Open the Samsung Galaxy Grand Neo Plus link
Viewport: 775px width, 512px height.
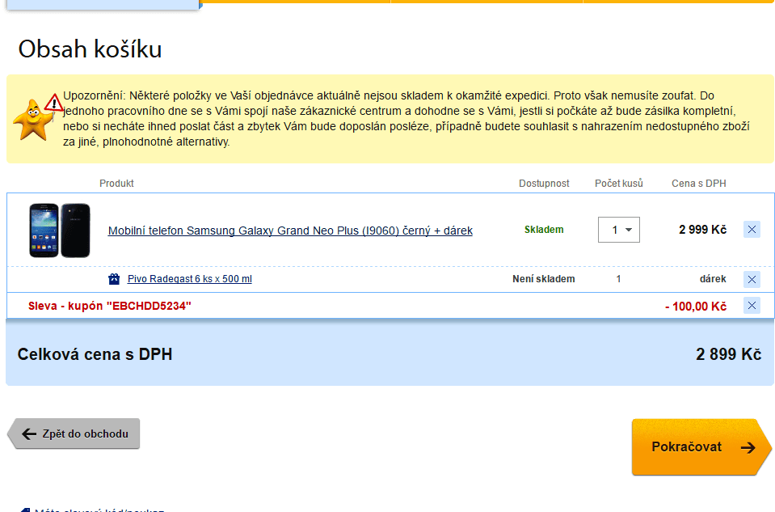point(290,231)
